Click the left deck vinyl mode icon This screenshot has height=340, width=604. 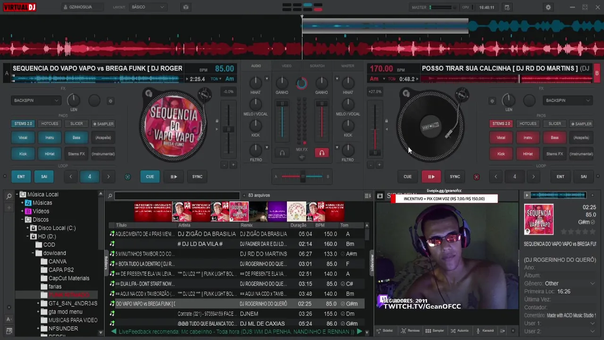click(149, 93)
